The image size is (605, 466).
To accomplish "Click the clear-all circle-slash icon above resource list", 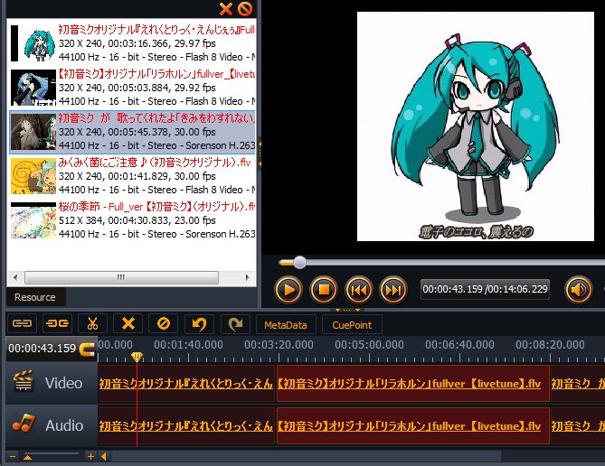I will pos(245,8).
